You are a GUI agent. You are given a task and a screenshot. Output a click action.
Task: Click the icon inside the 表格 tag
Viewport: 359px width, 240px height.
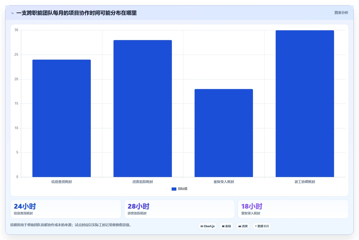[223, 226]
